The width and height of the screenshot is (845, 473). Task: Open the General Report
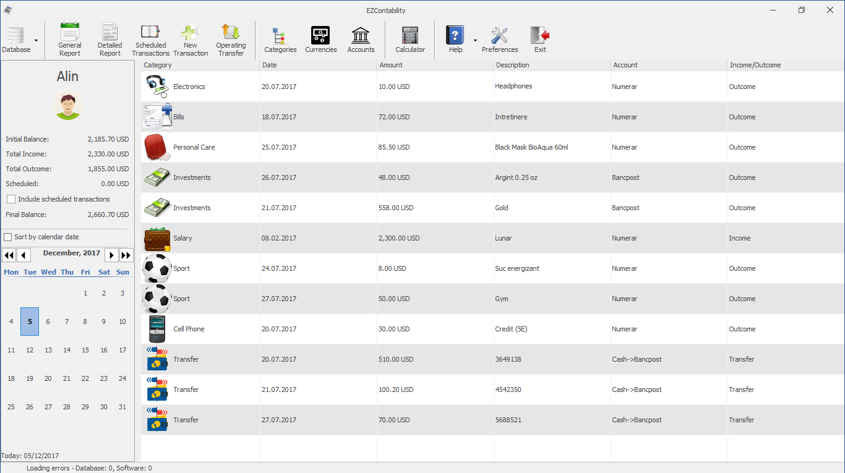coord(70,40)
